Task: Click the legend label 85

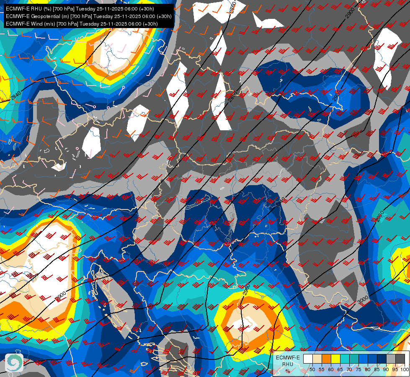Action: click(377, 369)
